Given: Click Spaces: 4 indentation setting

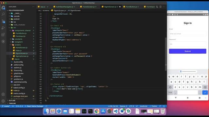Looking at the screenshot, I should click(x=123, y=106).
